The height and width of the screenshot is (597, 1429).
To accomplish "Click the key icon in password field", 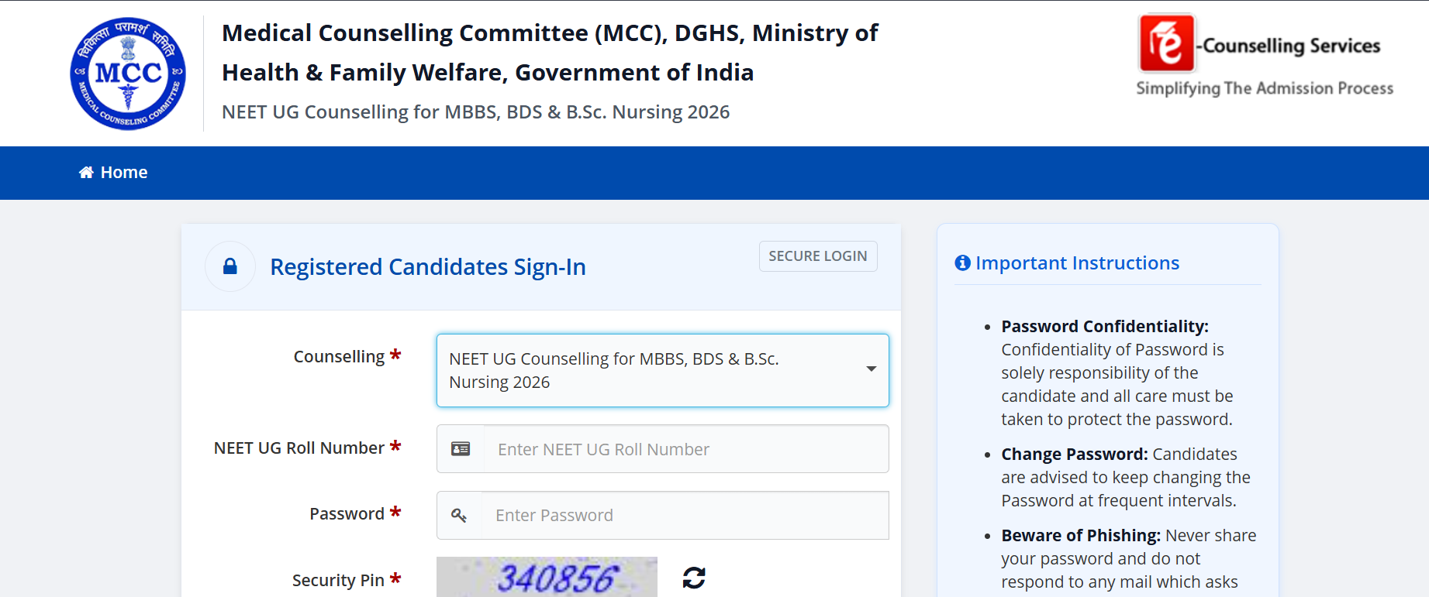I will [459, 515].
